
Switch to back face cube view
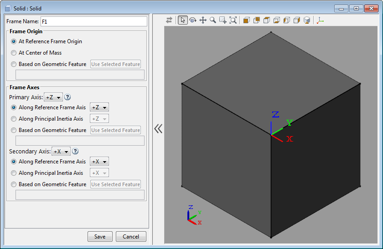coord(257,20)
